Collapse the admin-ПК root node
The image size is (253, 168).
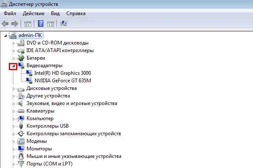(5, 36)
